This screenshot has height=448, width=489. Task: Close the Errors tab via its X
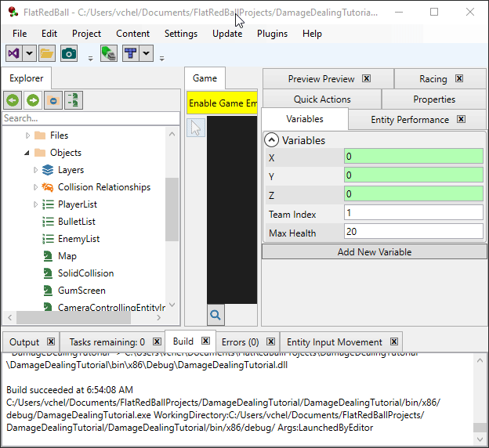click(270, 342)
